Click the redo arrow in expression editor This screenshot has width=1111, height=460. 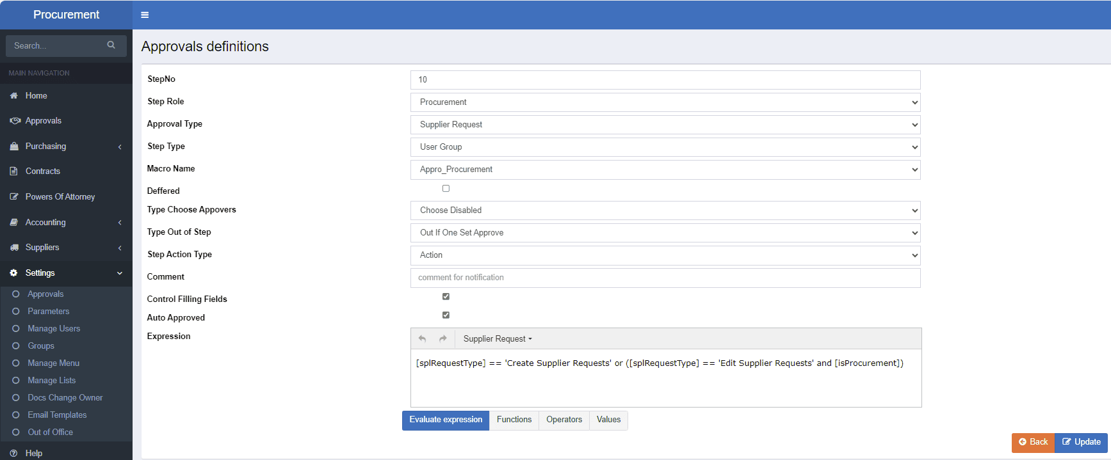442,339
